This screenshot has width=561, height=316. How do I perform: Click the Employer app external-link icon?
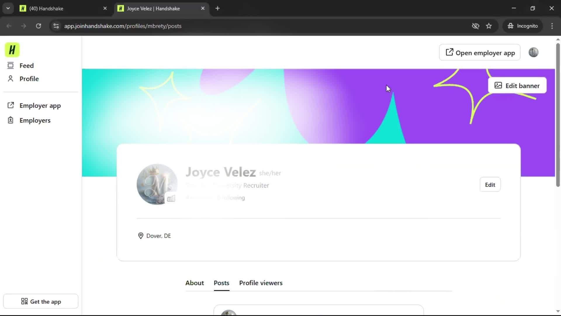click(11, 105)
